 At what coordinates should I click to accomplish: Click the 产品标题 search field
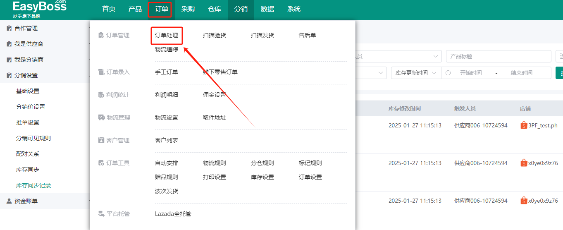tap(498, 56)
